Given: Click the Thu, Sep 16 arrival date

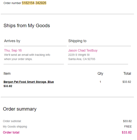Looking at the screenshot, I should coord(13,51).
